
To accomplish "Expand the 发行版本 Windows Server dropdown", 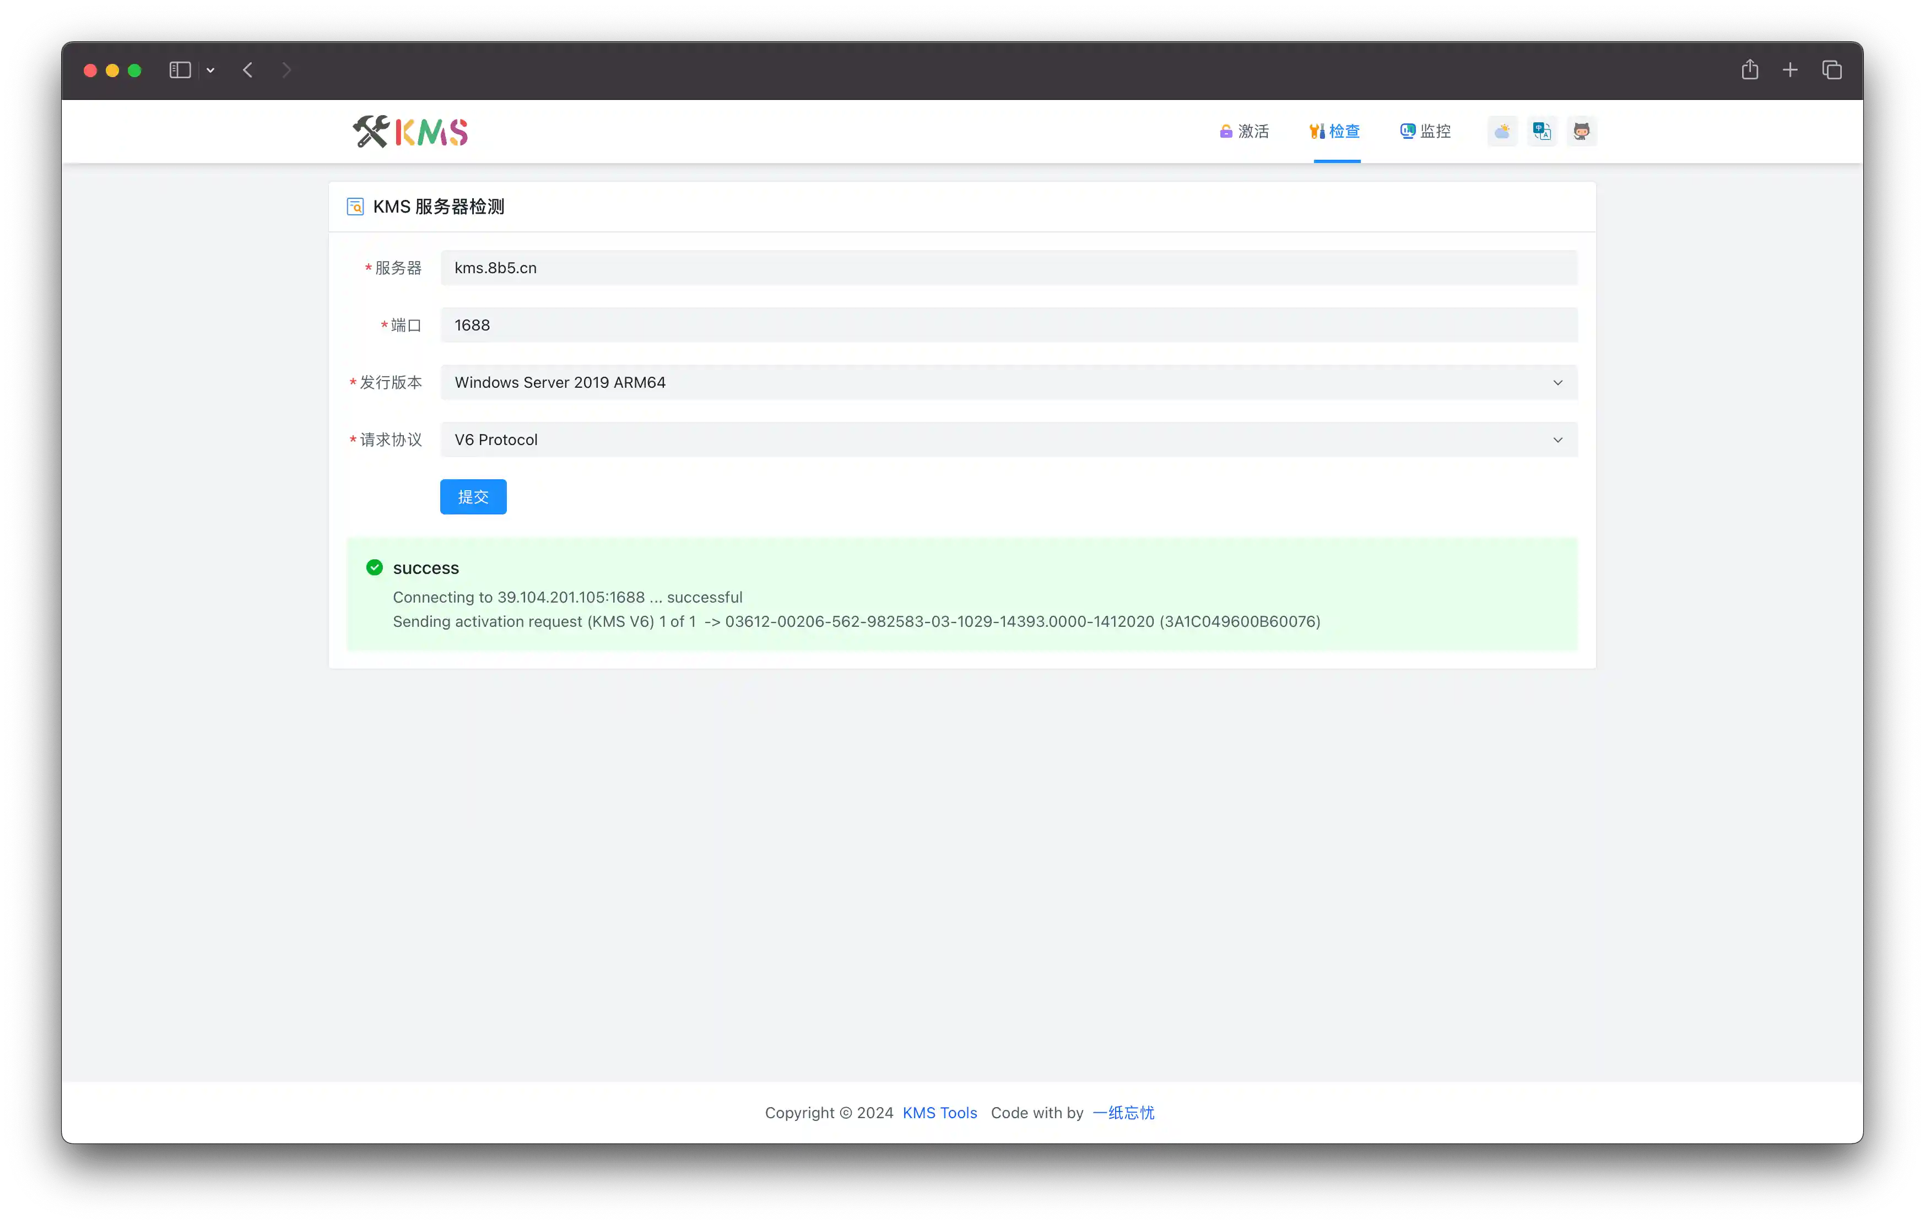I will pos(1008,382).
